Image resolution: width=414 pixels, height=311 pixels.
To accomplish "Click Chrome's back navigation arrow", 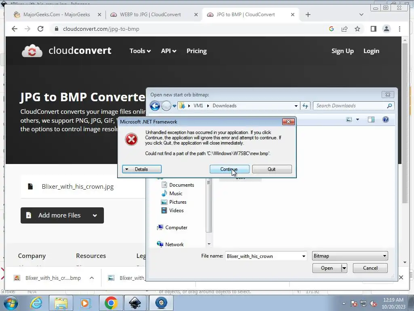I will 15,29.
